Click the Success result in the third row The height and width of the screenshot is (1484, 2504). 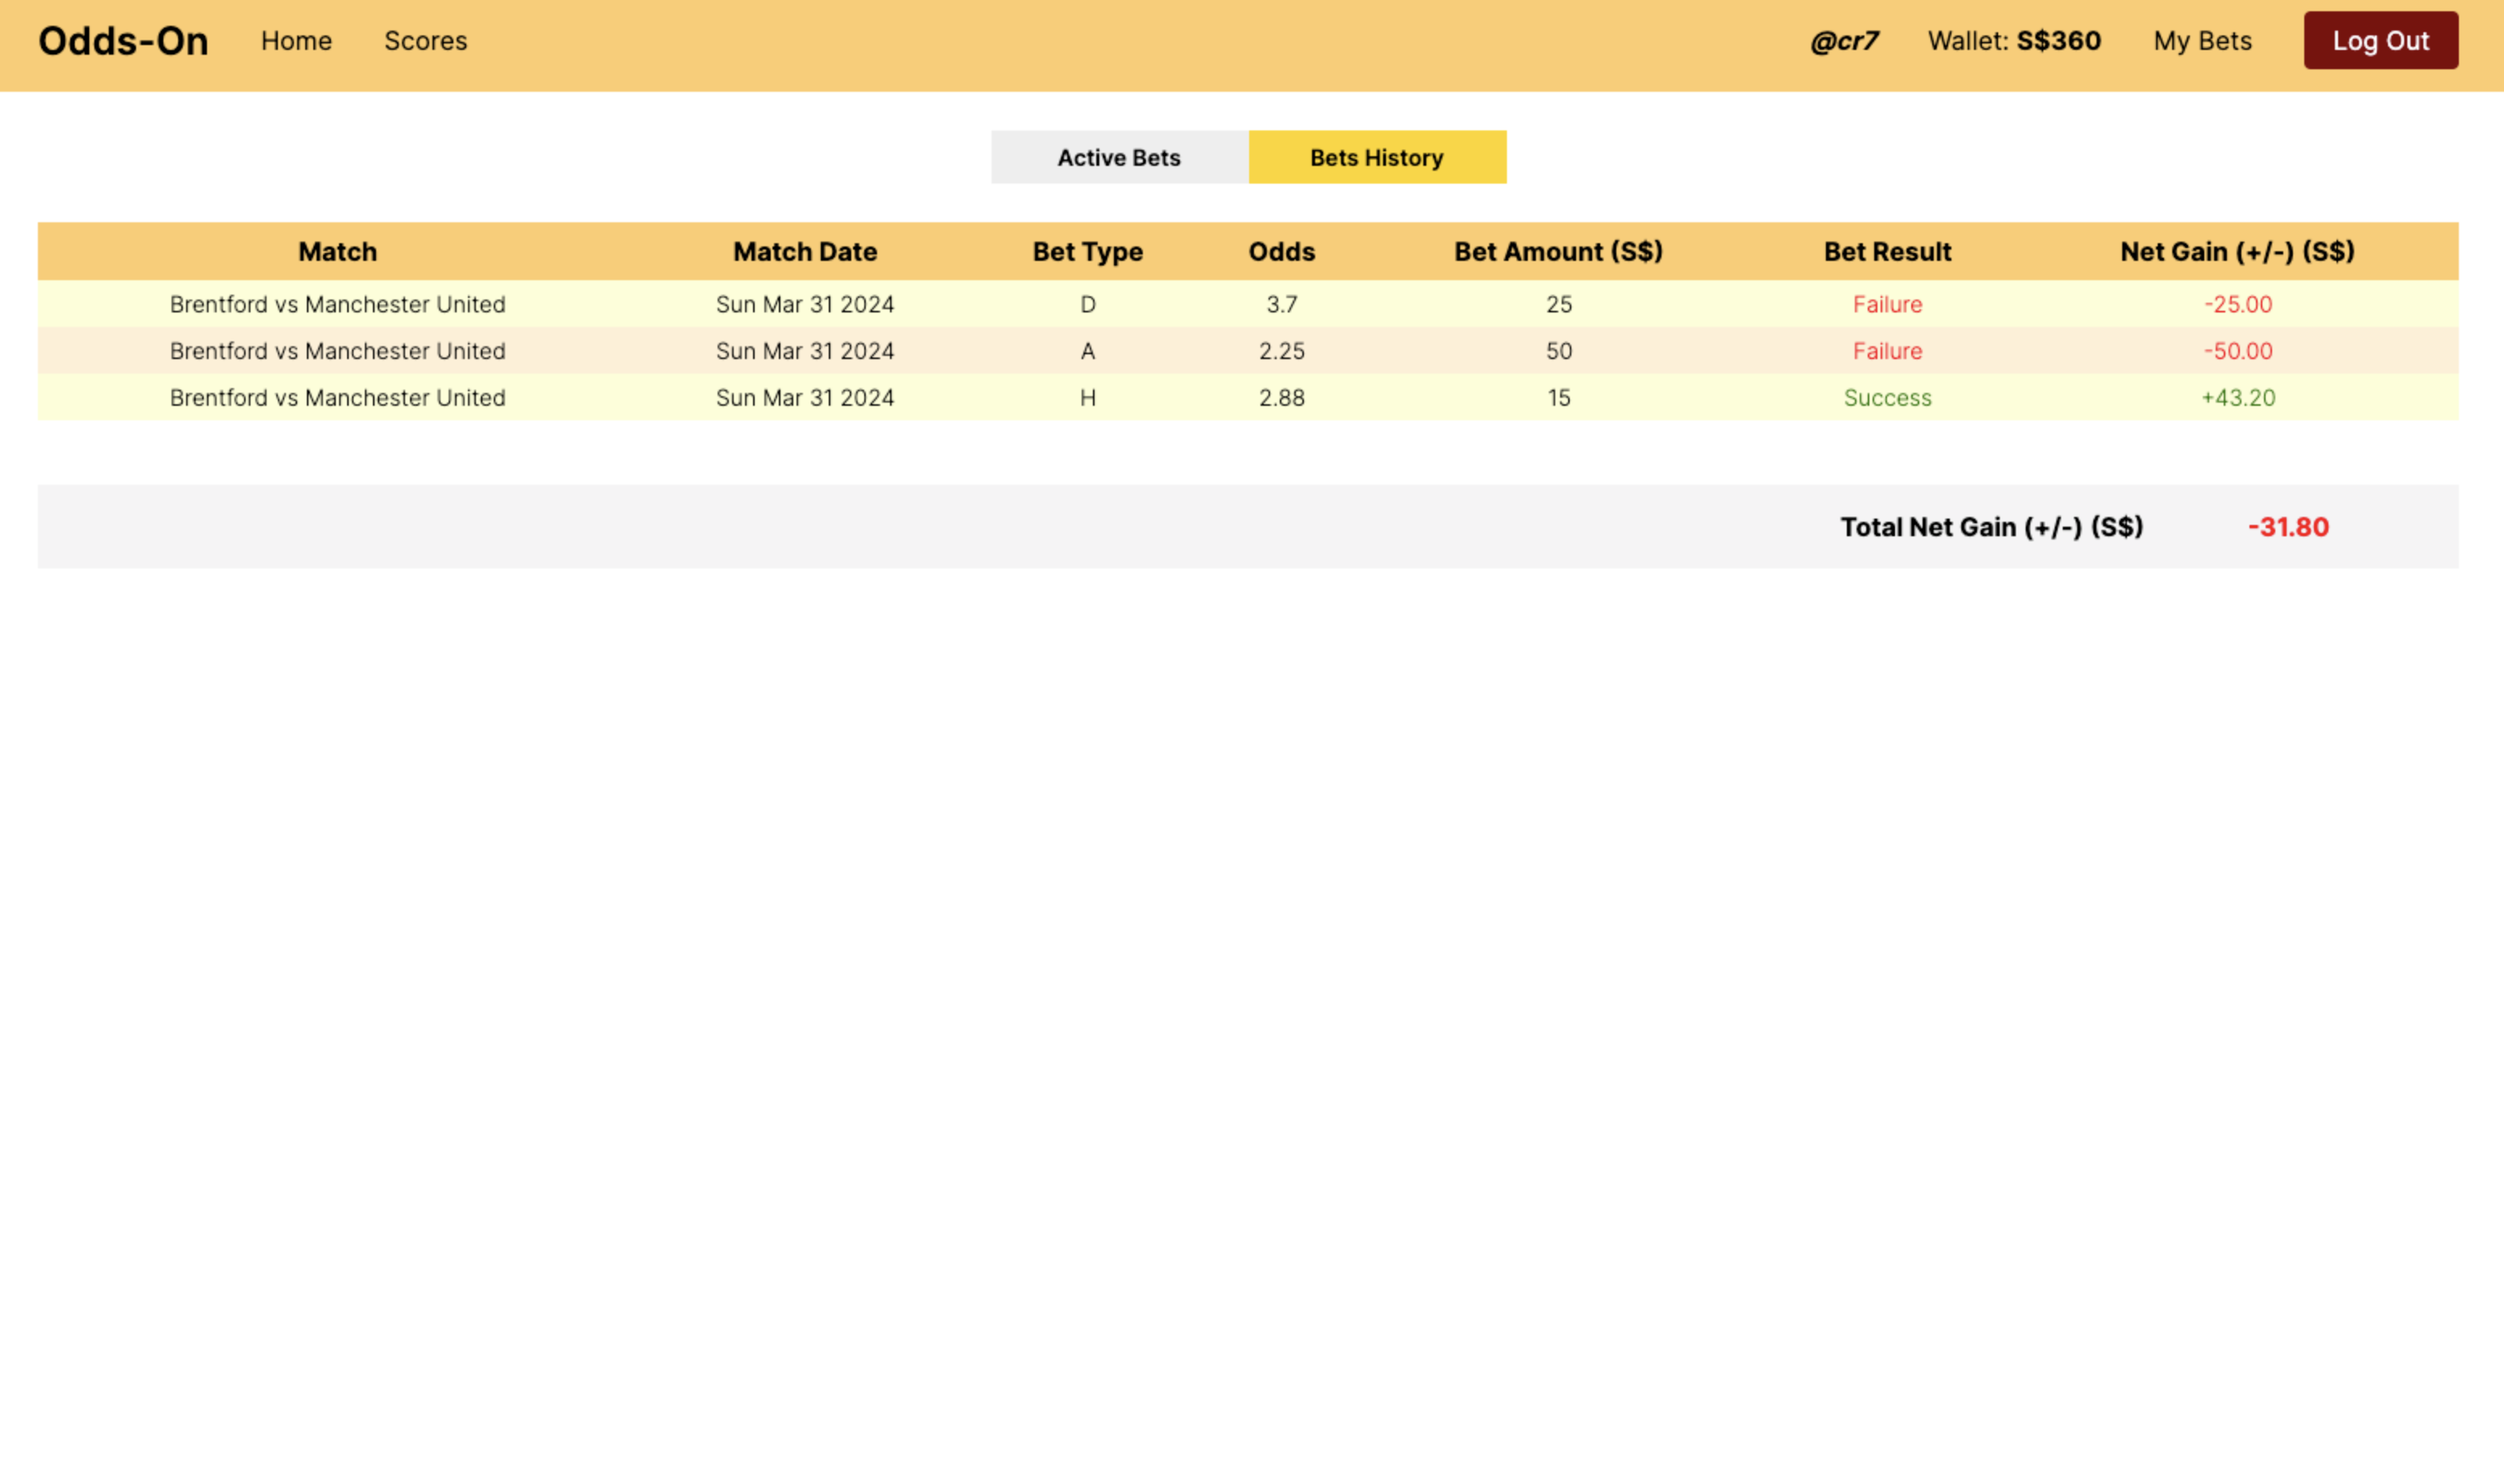click(1887, 398)
